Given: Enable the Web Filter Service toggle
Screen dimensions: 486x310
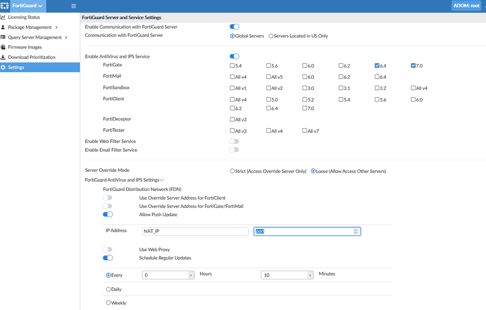Looking at the screenshot, I should coord(234,141).
